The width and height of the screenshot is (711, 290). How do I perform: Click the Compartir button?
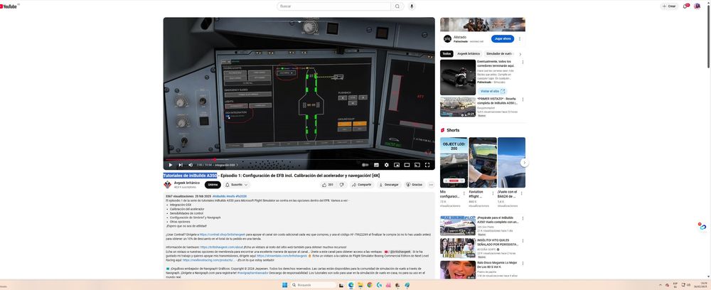[x=362, y=185]
